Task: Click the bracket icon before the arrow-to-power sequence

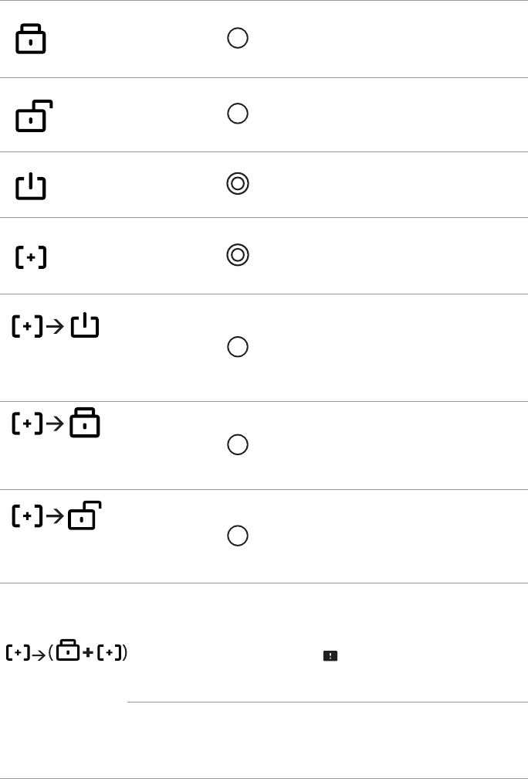Action: point(26,328)
